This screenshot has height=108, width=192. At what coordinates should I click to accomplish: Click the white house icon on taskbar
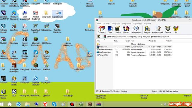[10, 104]
